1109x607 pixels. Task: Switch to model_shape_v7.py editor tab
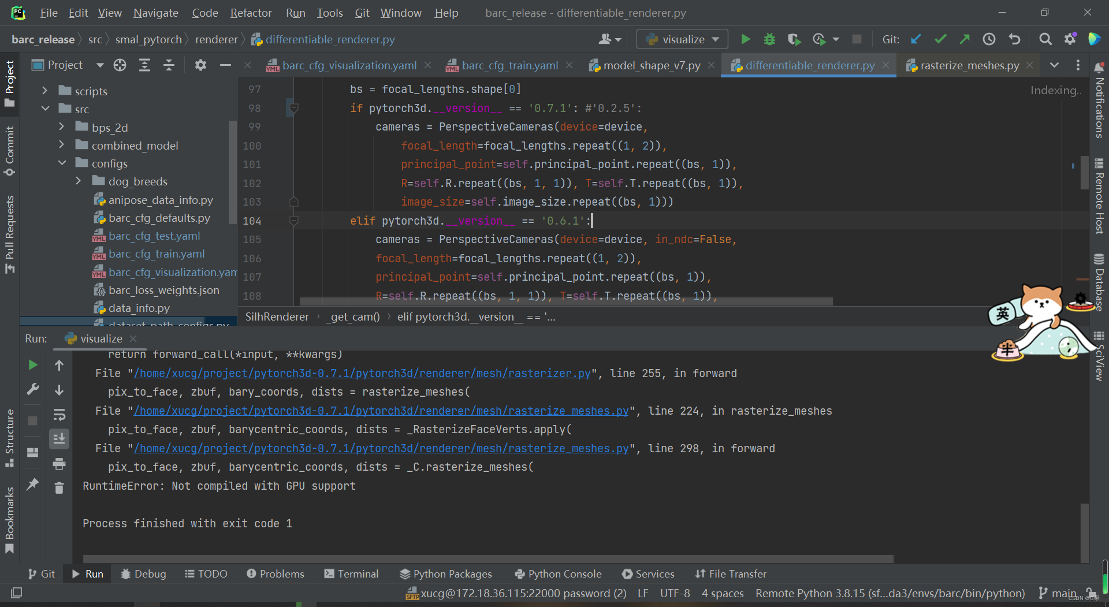652,65
